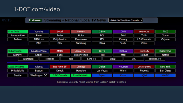Select Estrella Mexico channel
This screenshot has height=103, width=183.
tap(81, 76)
